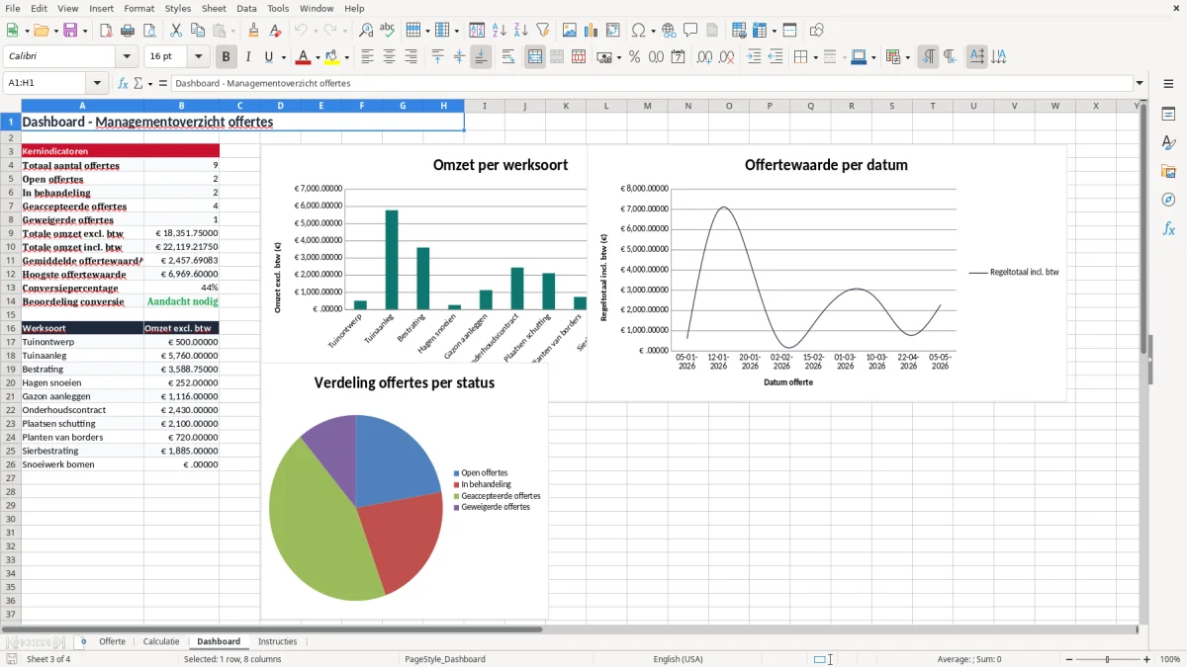
Task: Click the PageStyle_Dashboard status field
Action: pos(445,659)
